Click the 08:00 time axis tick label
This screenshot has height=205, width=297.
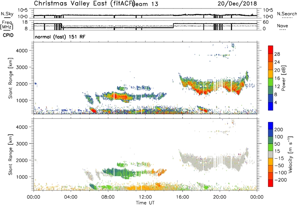pyautogui.click(x=108, y=197)
